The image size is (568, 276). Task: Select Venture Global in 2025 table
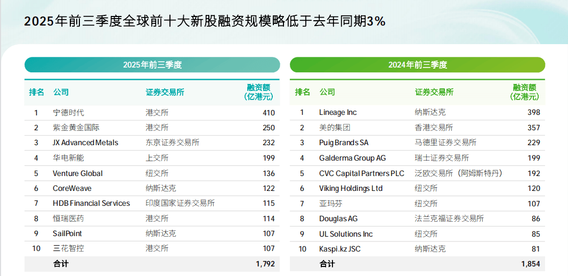78,173
